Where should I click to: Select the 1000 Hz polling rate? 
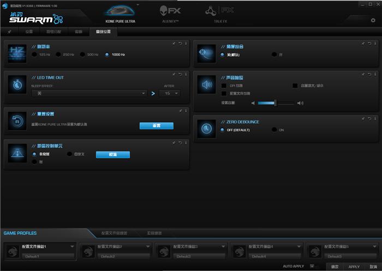(107, 55)
